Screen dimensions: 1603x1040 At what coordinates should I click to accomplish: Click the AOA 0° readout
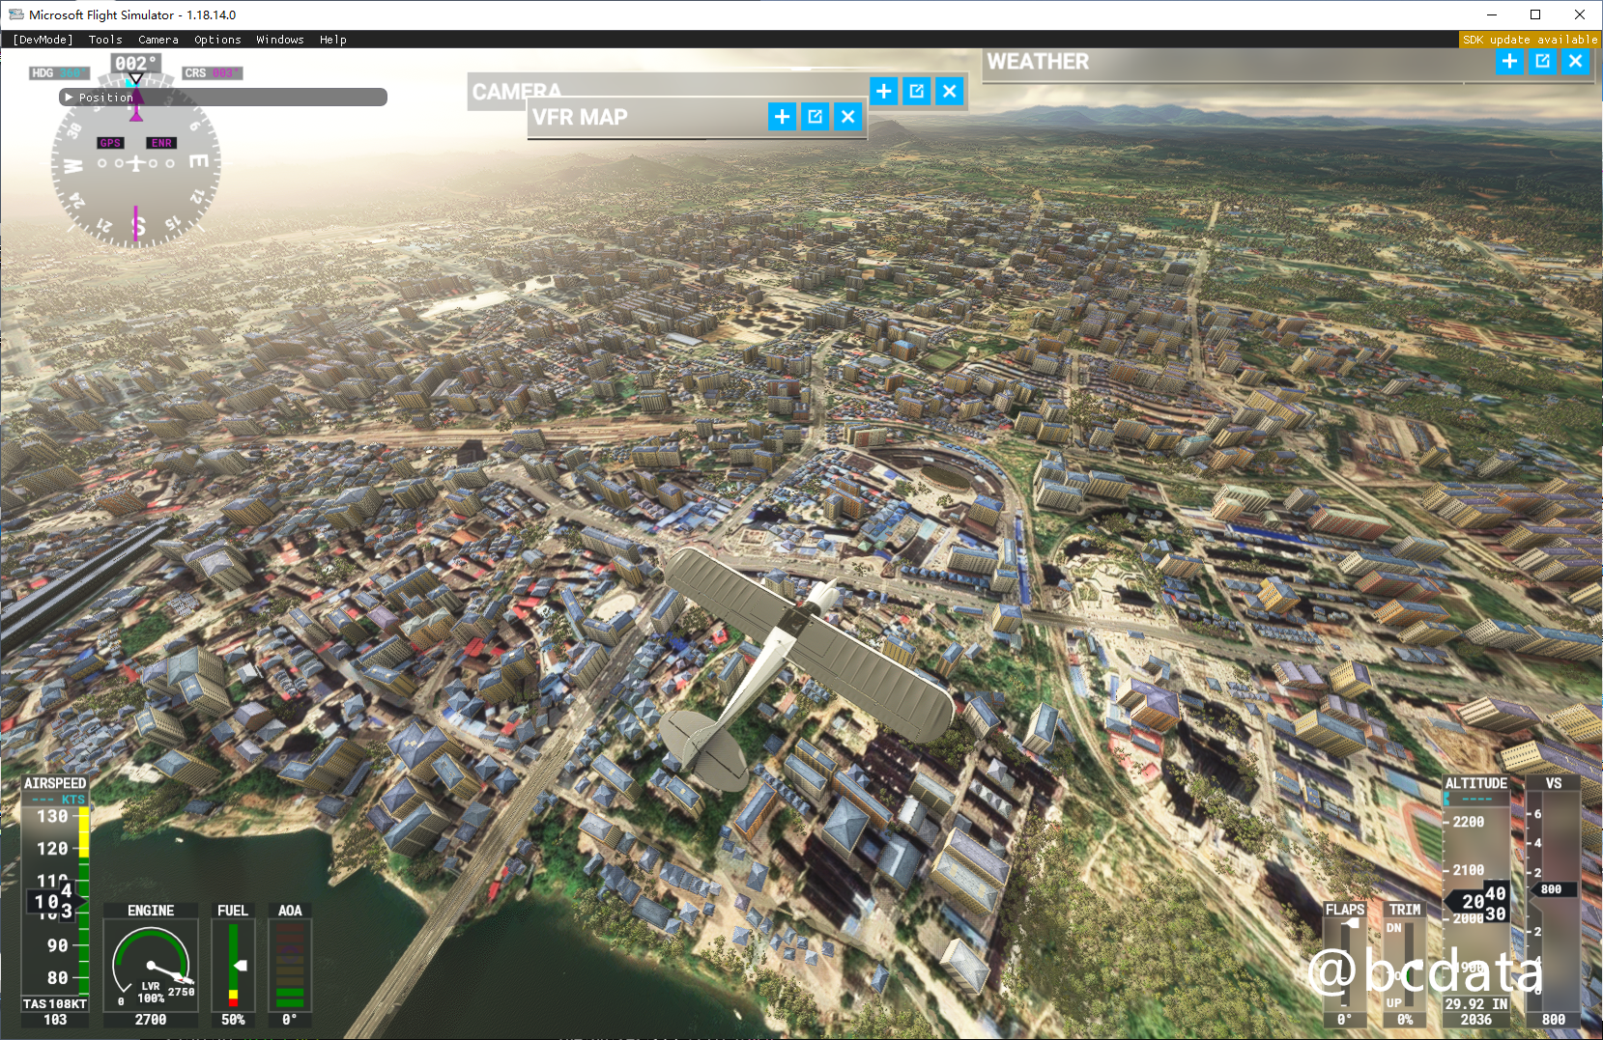pos(290,1020)
